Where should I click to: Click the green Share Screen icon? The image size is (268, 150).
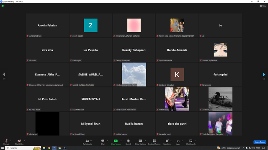116,141
